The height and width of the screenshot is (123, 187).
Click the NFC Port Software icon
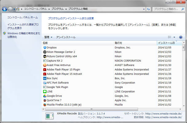(45, 83)
